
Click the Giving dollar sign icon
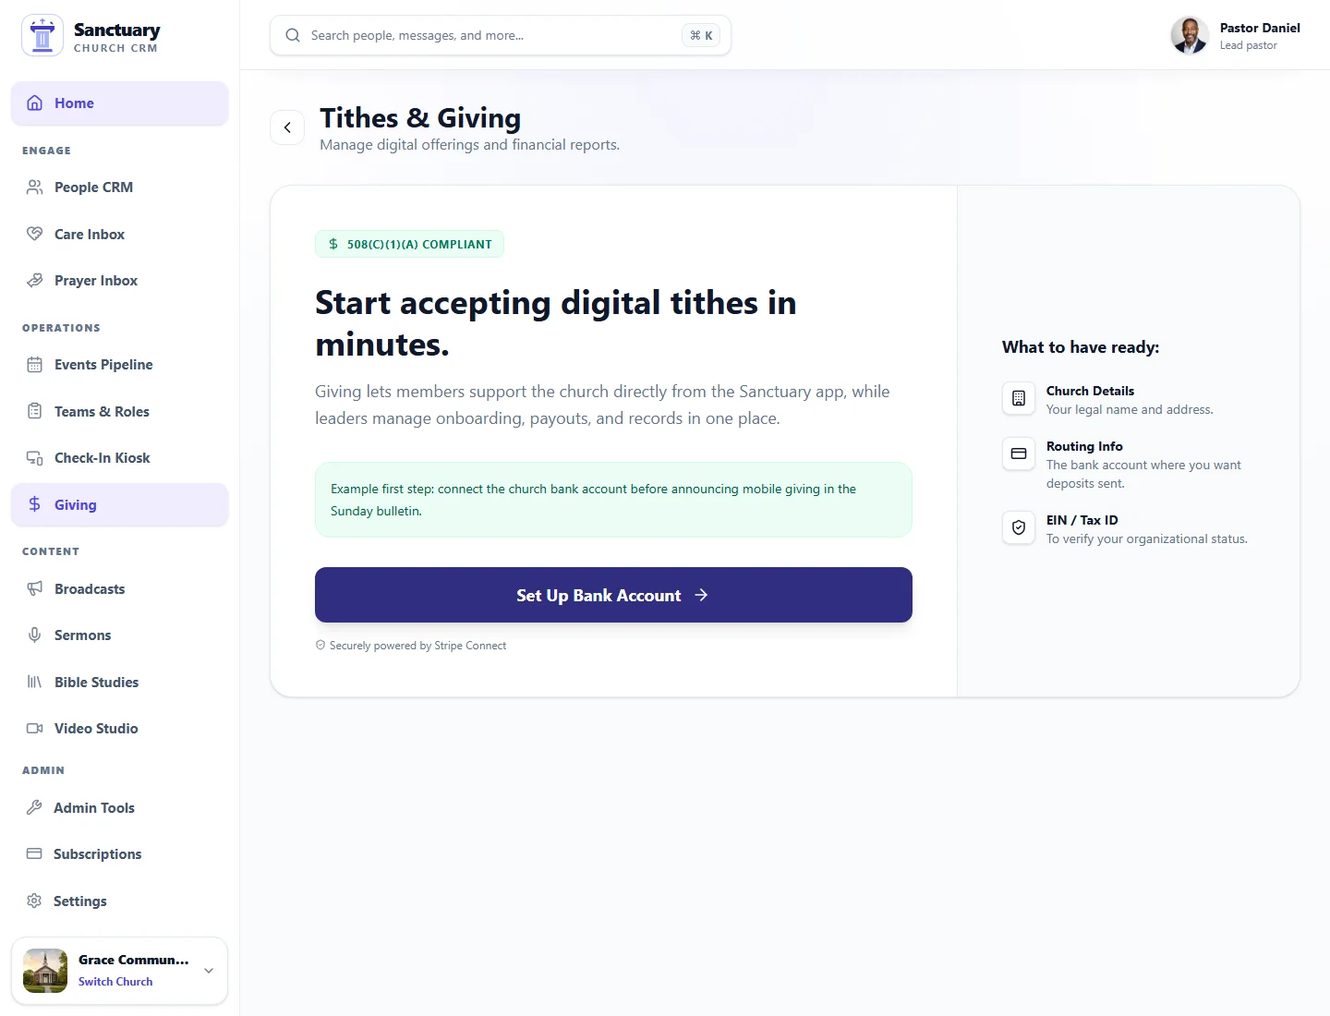(34, 504)
